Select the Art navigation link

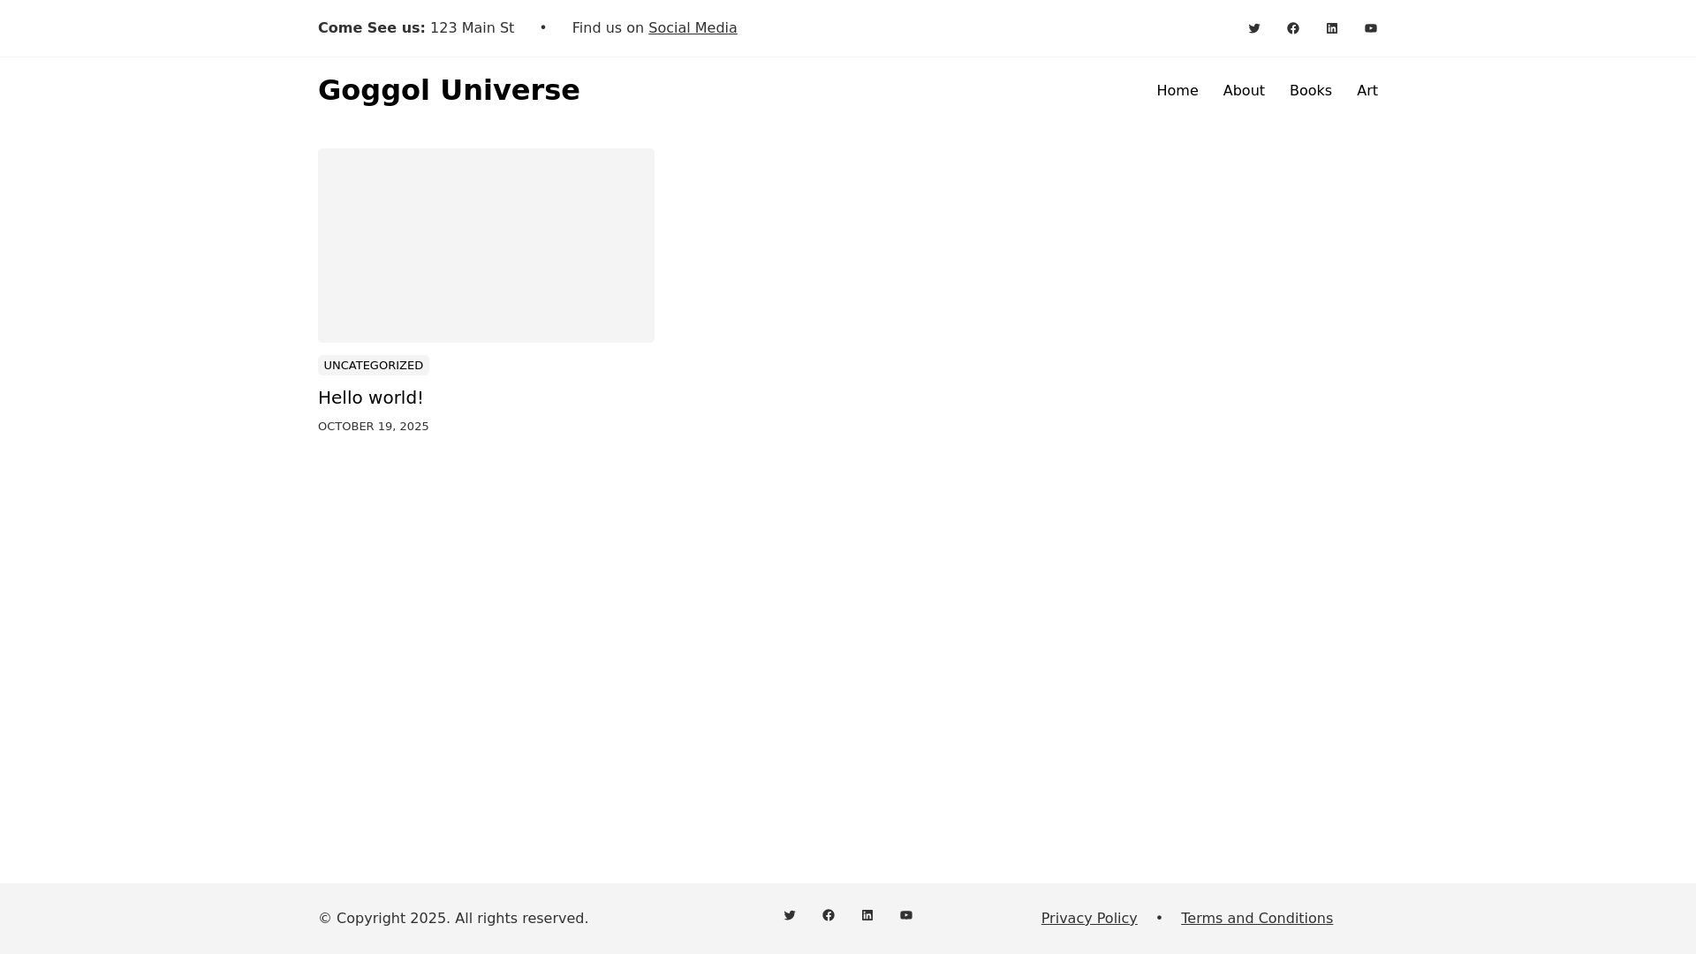click(1367, 91)
